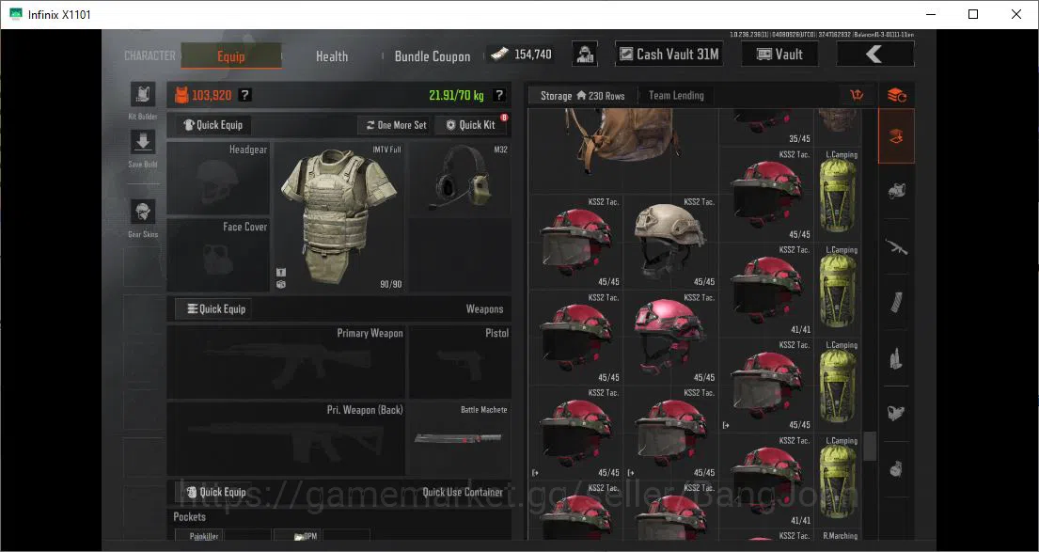Screen dimensions: 1039x552
Task: Filter storage by the magazine icon
Action: pos(896,303)
